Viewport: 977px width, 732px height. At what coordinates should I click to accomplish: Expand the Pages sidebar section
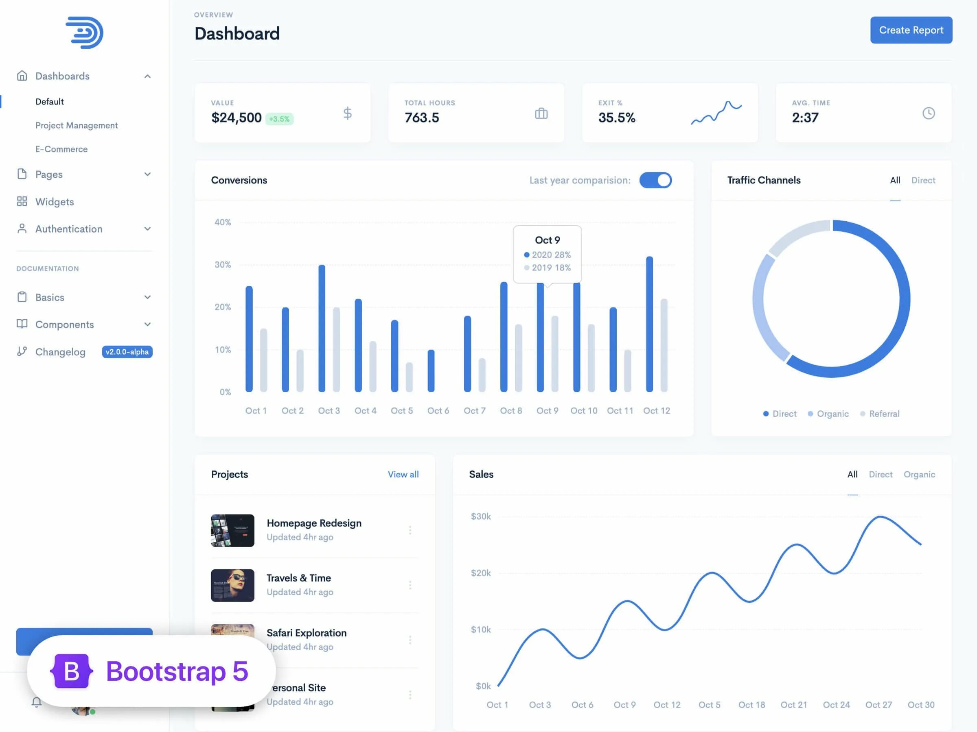point(147,174)
